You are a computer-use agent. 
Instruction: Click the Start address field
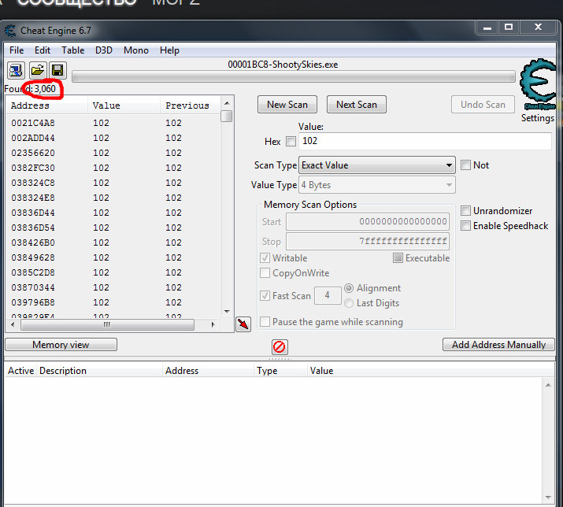[368, 221]
